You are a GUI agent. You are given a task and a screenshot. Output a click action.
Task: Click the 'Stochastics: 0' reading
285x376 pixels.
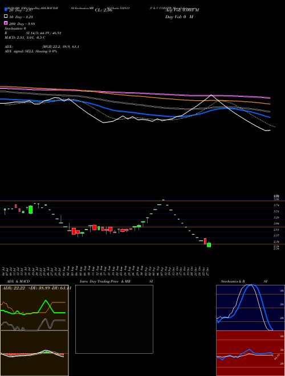coord(15,28)
